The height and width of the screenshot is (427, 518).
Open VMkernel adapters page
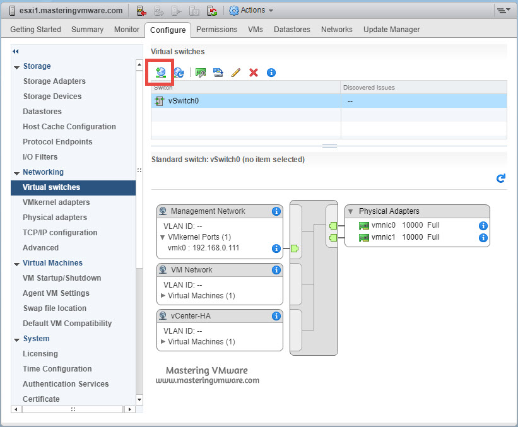(56, 202)
